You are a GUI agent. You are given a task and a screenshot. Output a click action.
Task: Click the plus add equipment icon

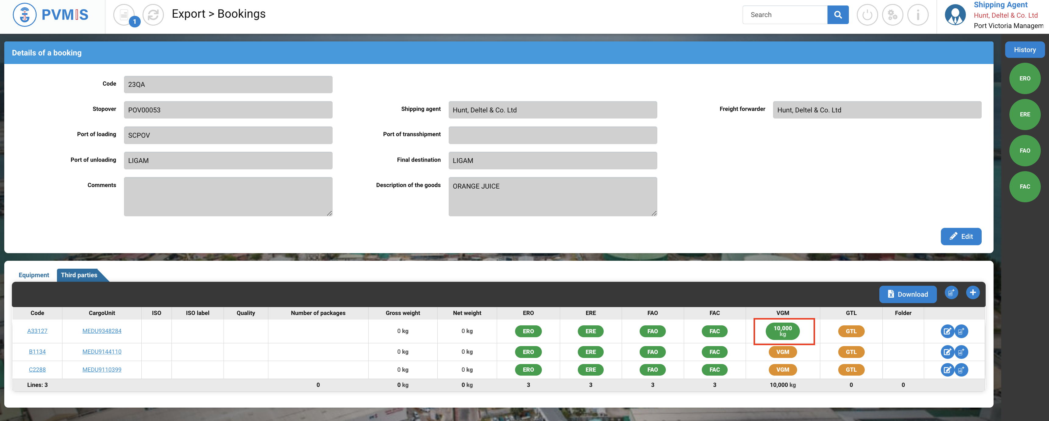(x=973, y=293)
